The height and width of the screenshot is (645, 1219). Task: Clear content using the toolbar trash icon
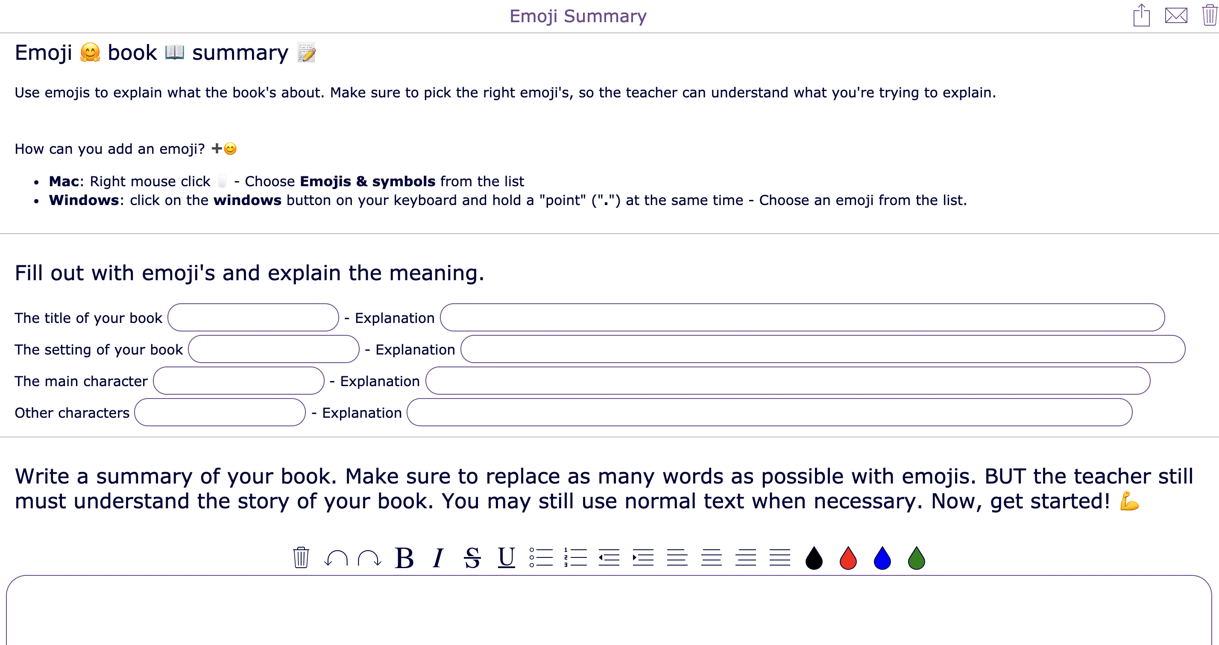pos(301,558)
